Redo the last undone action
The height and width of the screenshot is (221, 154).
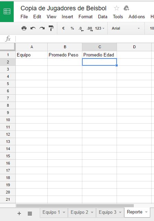click(42, 28)
